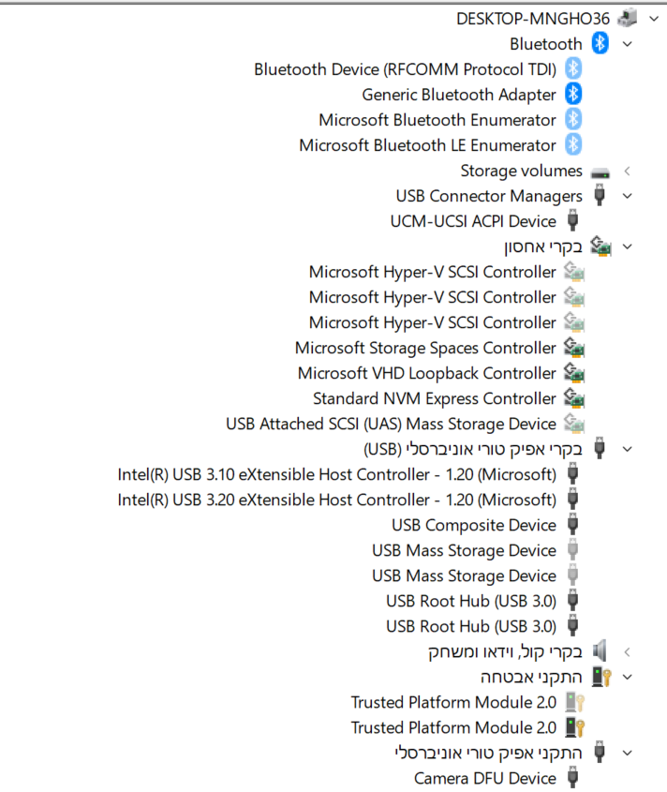Click the Generic Bluetooth Adapter icon
667x792 pixels.
coord(573,94)
